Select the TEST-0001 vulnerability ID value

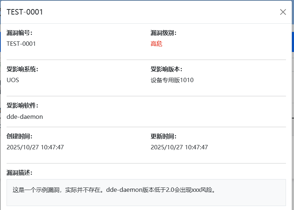click(x=20, y=44)
